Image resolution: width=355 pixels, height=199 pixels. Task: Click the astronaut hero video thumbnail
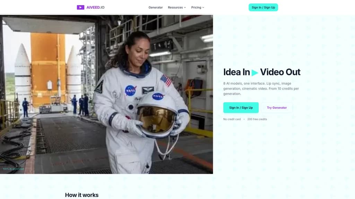pos(106,94)
